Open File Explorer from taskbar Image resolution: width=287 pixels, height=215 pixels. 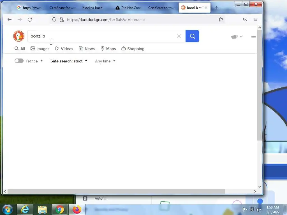click(42, 209)
